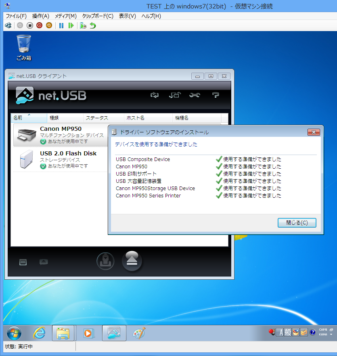Screen dimensions: 337x356
Task: Open the クリップボード(C) menu
Action: pyautogui.click(x=98, y=16)
